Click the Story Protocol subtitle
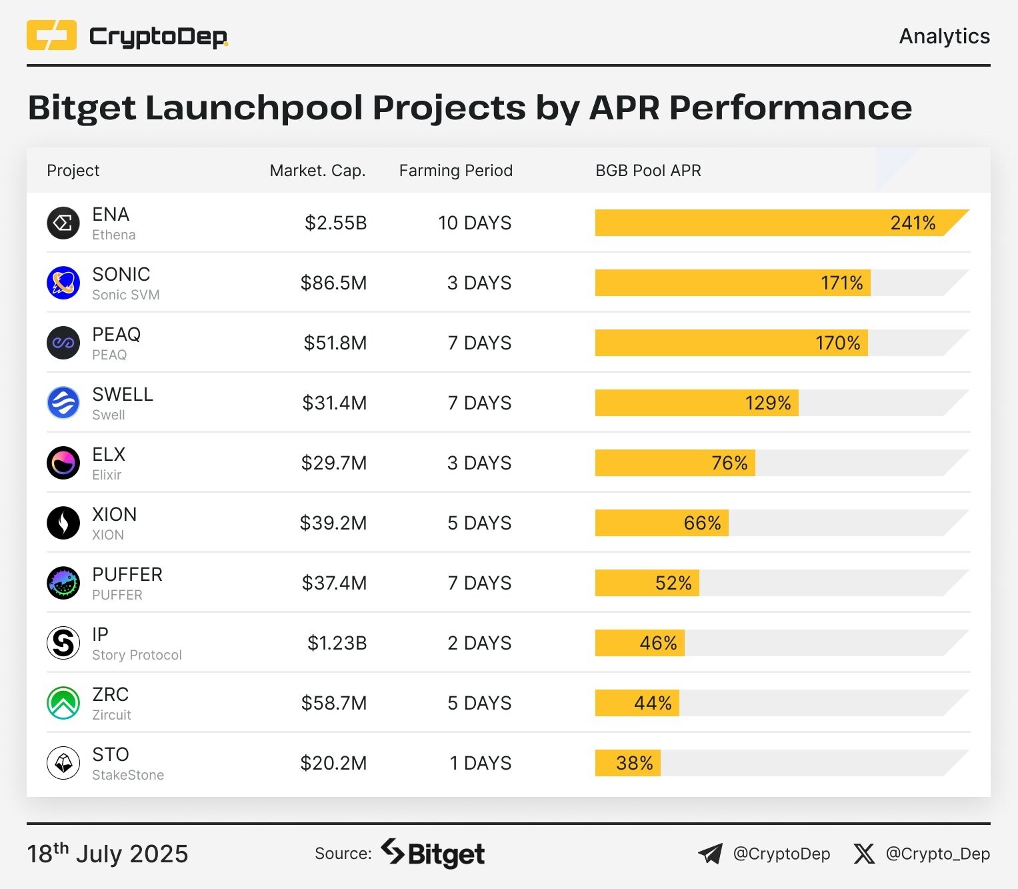Screen dimensions: 1018x889 click(x=137, y=655)
